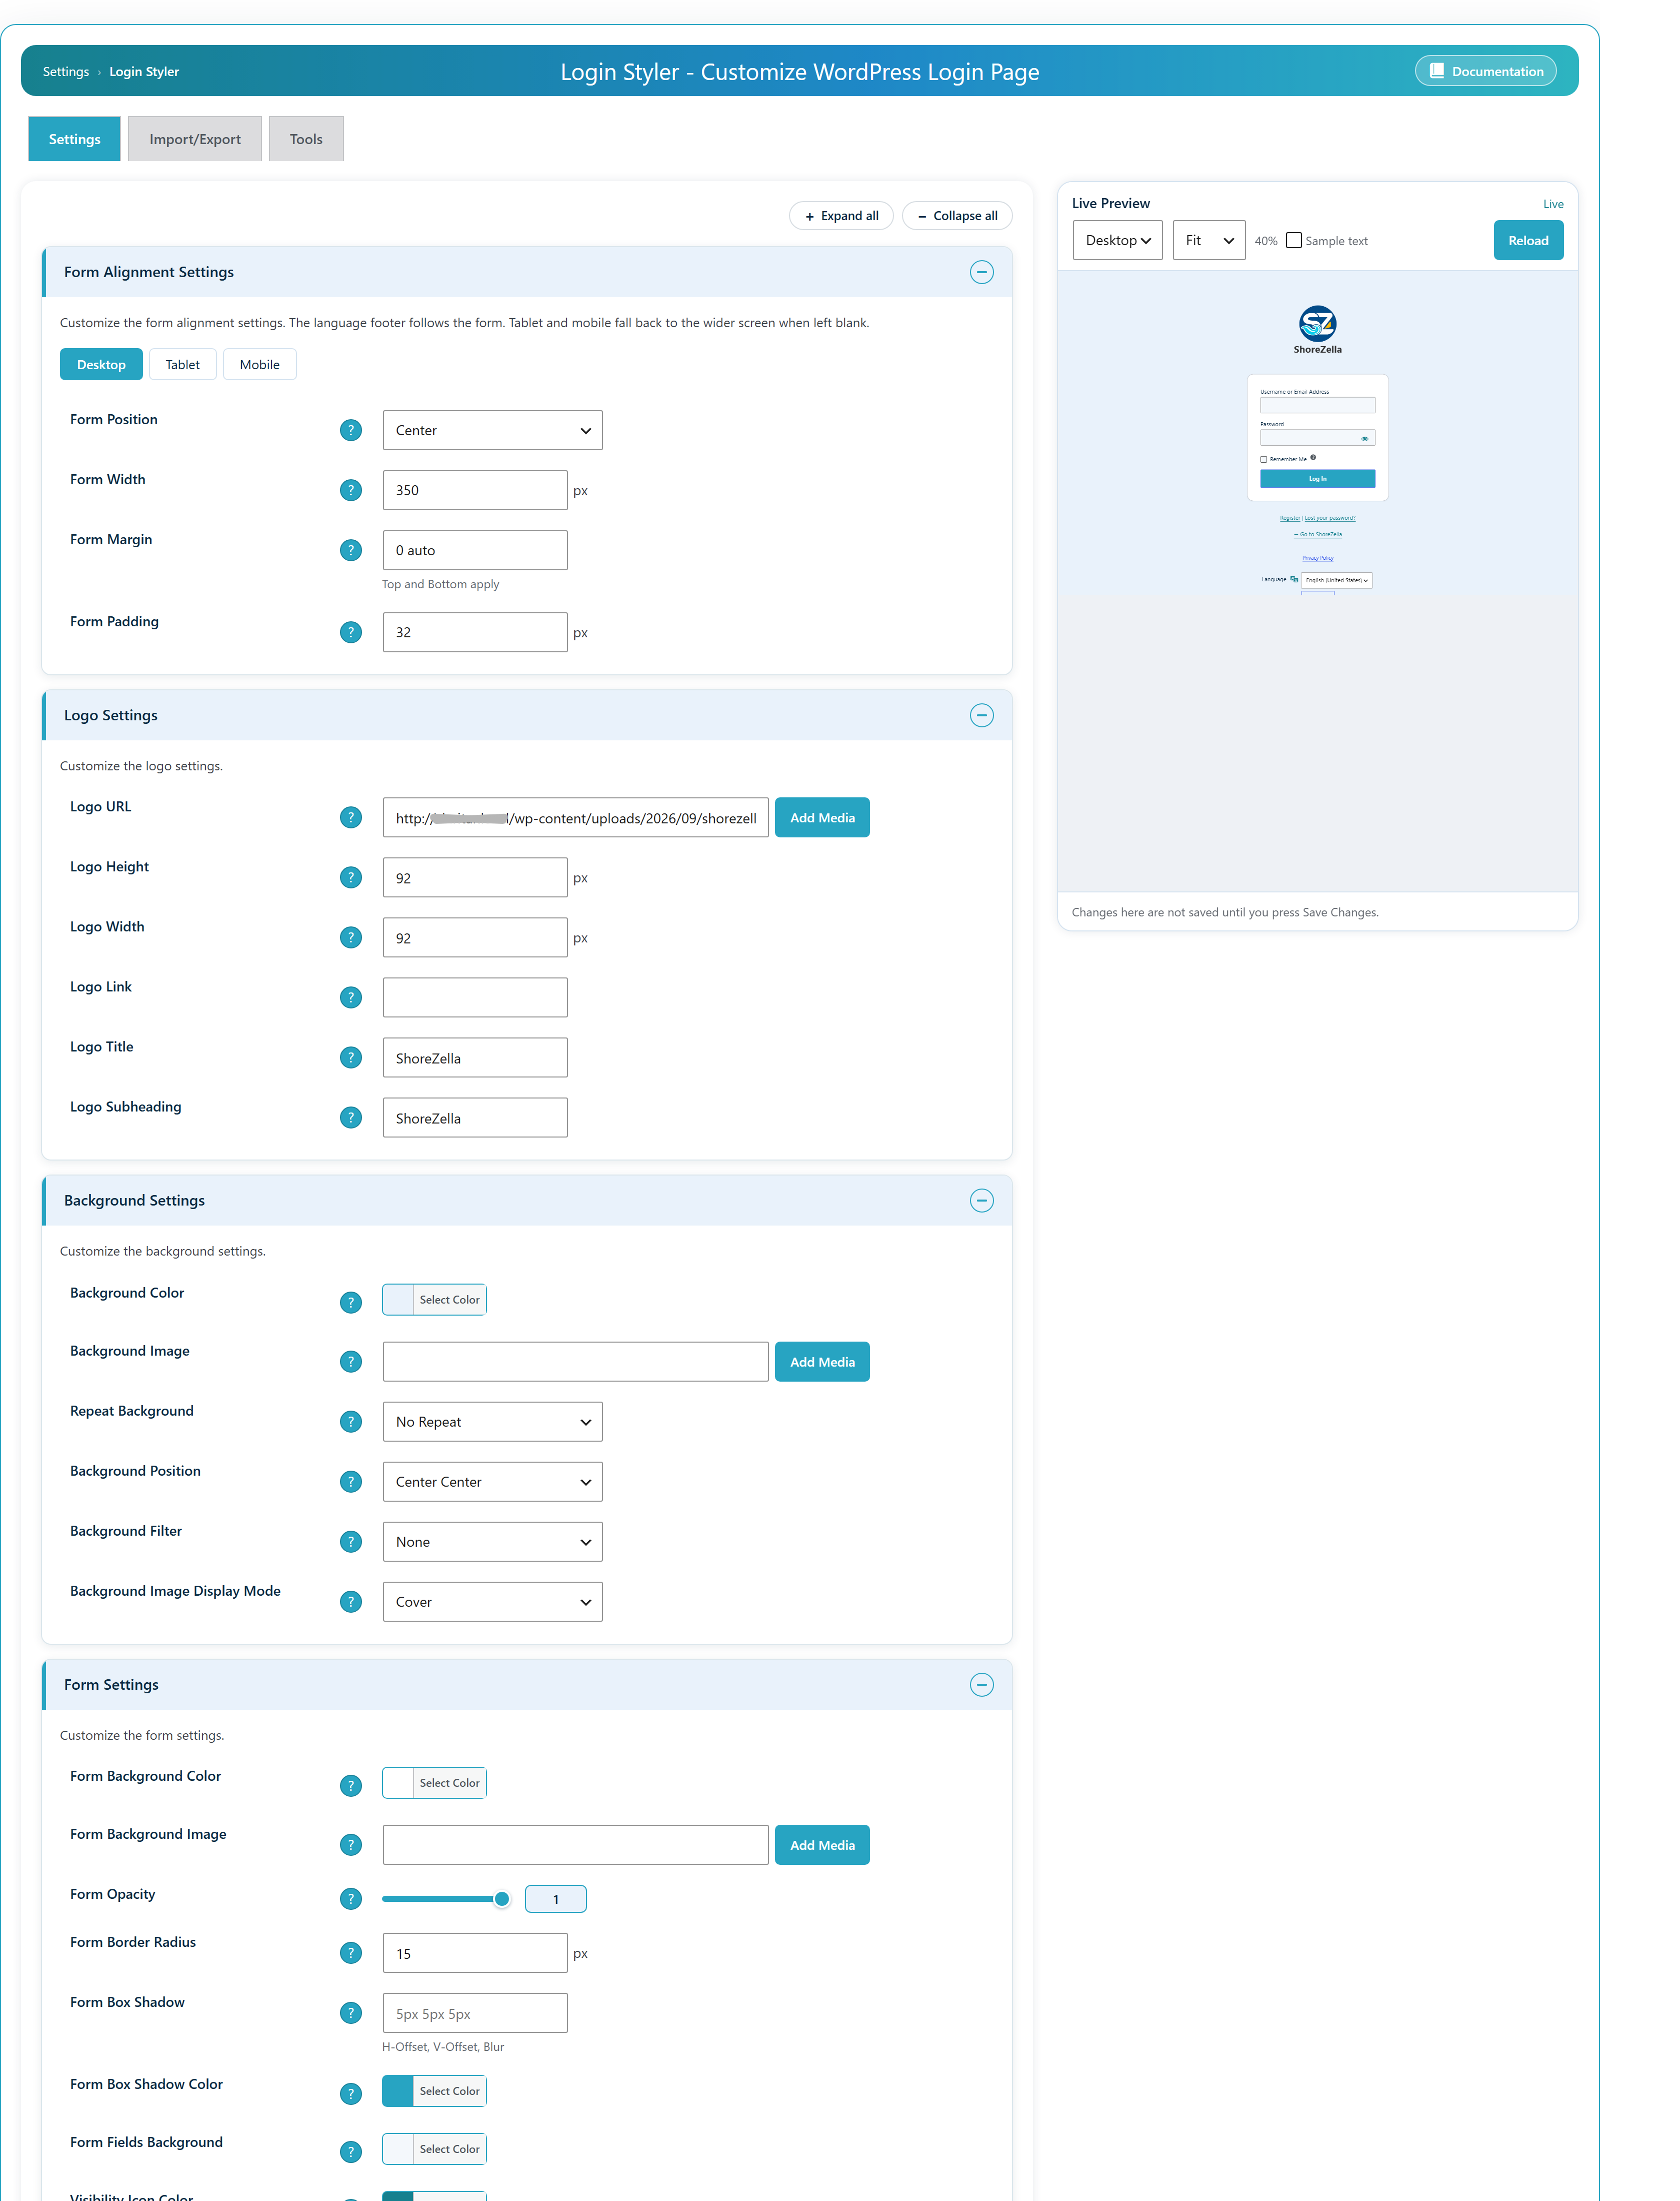1680x2201 pixels.
Task: Click help icon for Form Margin
Action: click(351, 550)
